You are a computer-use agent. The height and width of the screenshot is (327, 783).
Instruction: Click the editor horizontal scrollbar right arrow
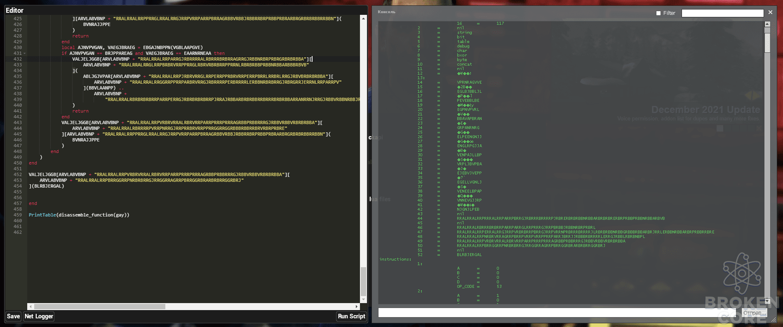tap(357, 306)
